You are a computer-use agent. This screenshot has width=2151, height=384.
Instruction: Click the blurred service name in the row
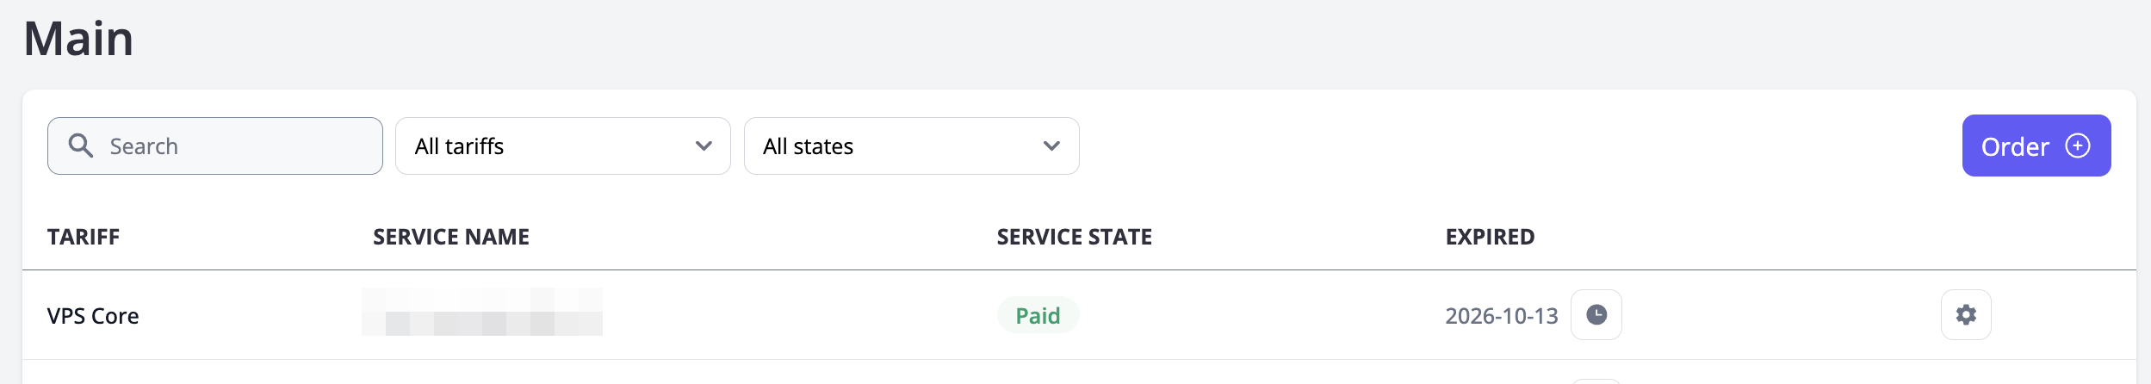(x=482, y=313)
